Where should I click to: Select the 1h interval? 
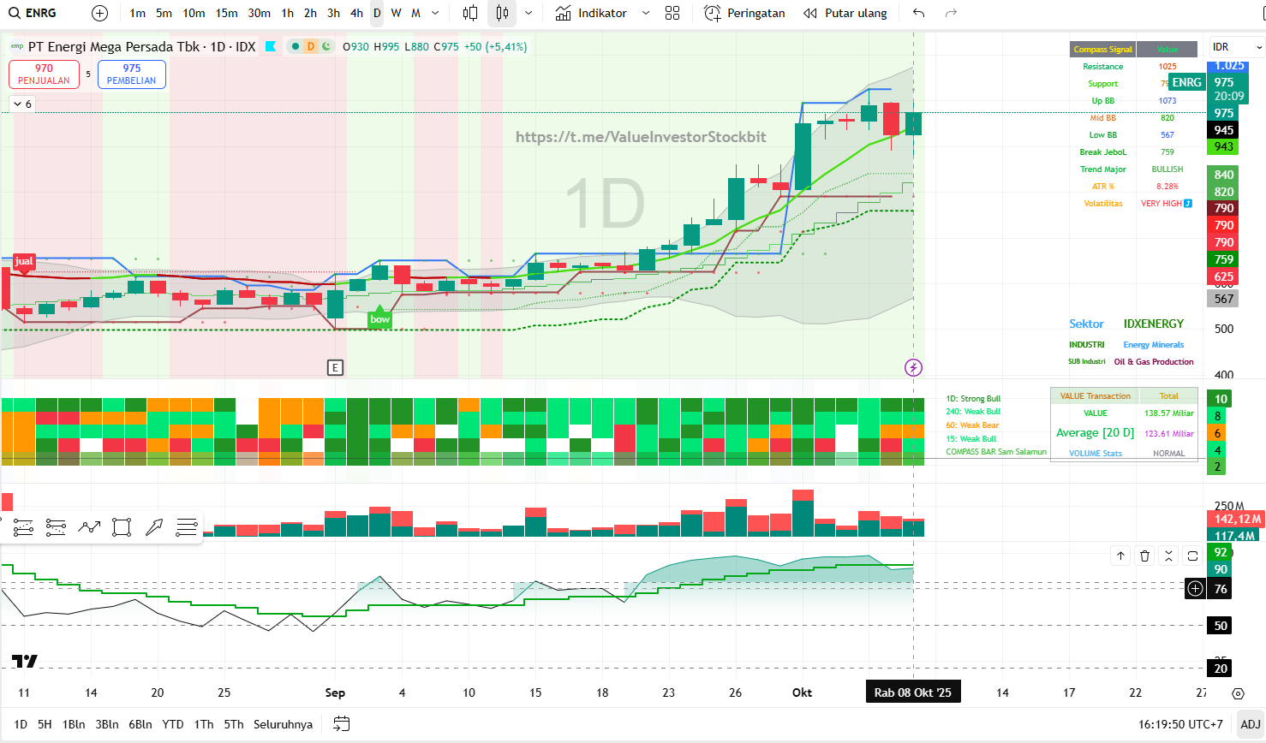click(x=288, y=13)
